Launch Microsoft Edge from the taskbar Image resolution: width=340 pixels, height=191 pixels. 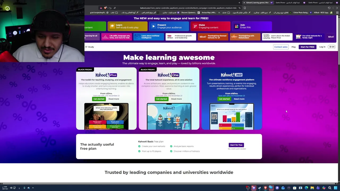pos(306,188)
